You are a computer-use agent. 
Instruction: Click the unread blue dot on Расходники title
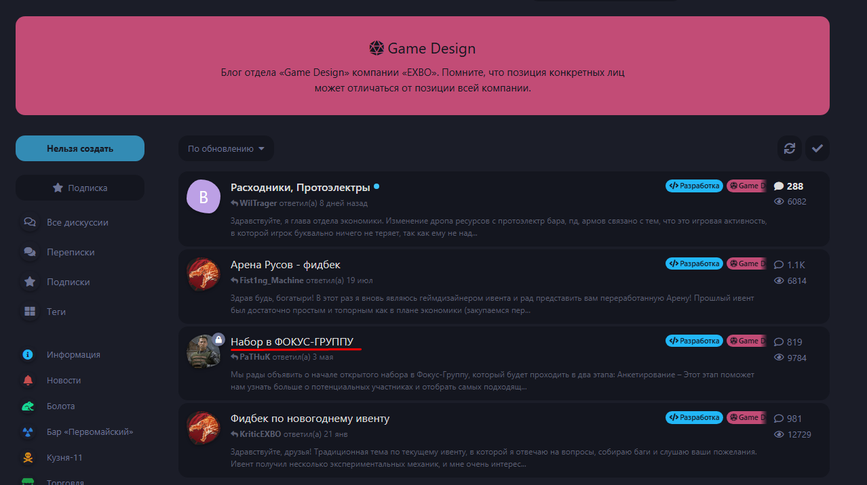pos(377,186)
